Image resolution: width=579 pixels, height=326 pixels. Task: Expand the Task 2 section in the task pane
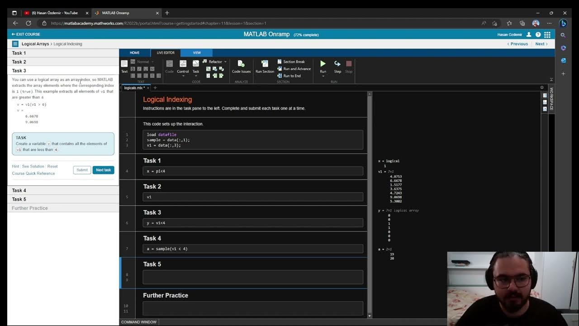tap(63, 62)
